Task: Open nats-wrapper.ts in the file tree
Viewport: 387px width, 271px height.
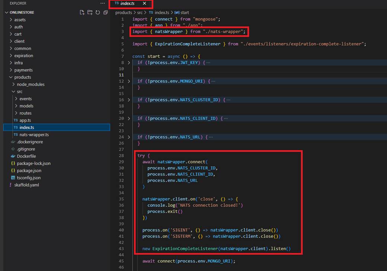Action: 34,135
